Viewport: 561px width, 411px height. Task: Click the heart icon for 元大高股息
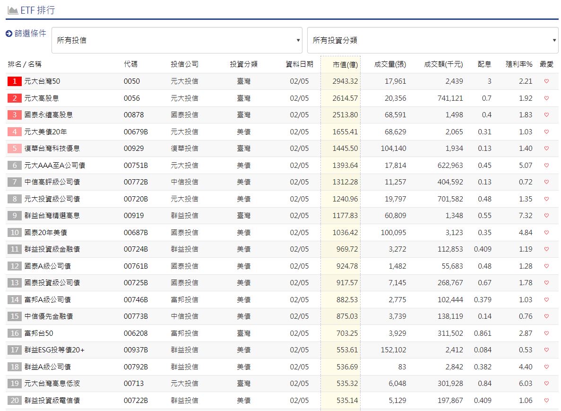tap(546, 98)
